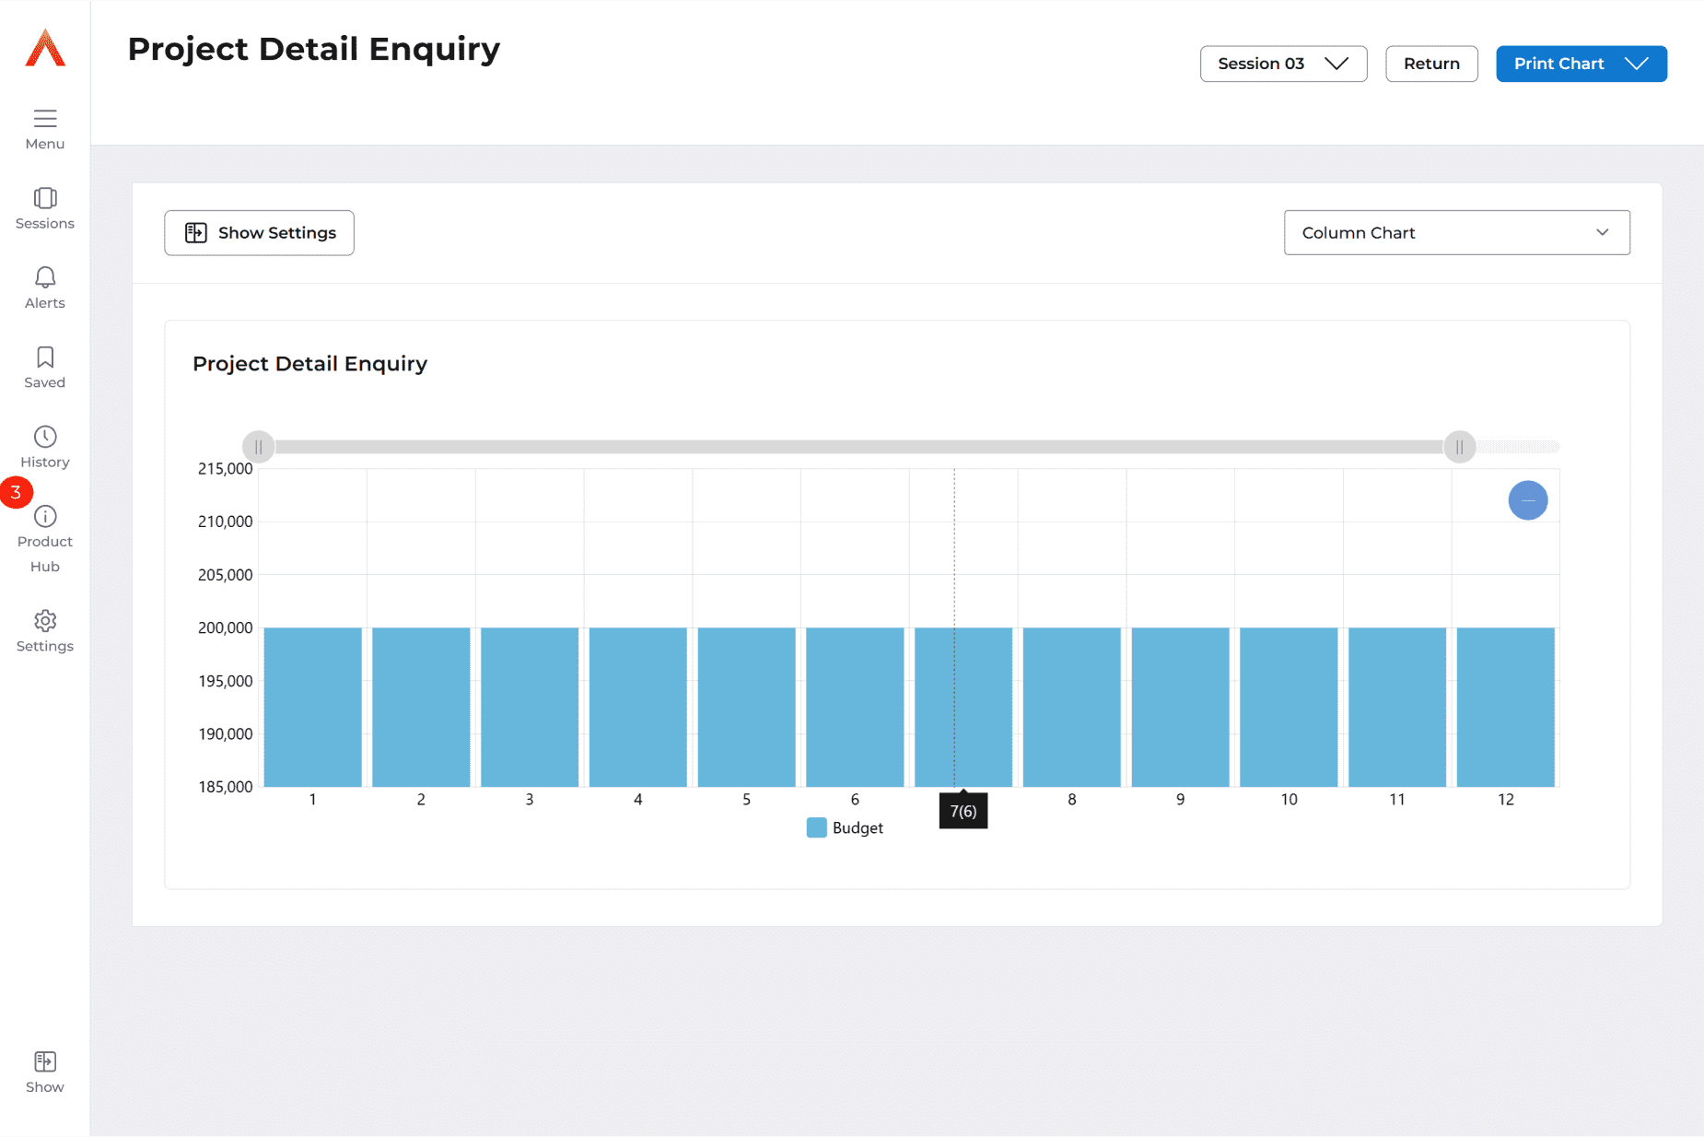Image resolution: width=1704 pixels, height=1137 pixels.
Task: Click the right range slider handle
Action: coord(1459,447)
